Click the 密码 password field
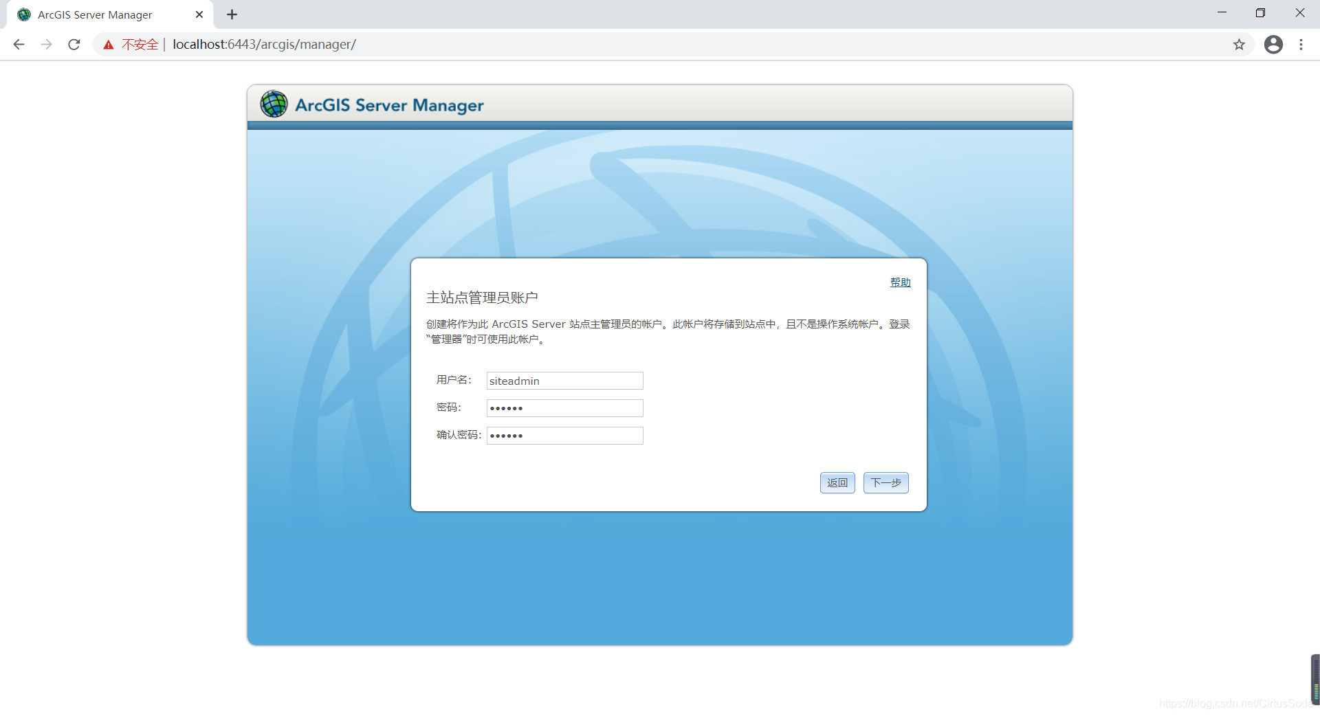 tap(564, 408)
